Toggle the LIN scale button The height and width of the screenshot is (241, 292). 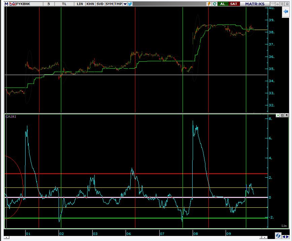click(80, 4)
